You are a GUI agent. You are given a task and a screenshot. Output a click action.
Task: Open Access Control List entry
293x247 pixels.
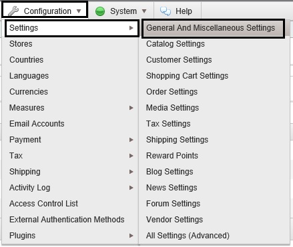click(x=70, y=204)
